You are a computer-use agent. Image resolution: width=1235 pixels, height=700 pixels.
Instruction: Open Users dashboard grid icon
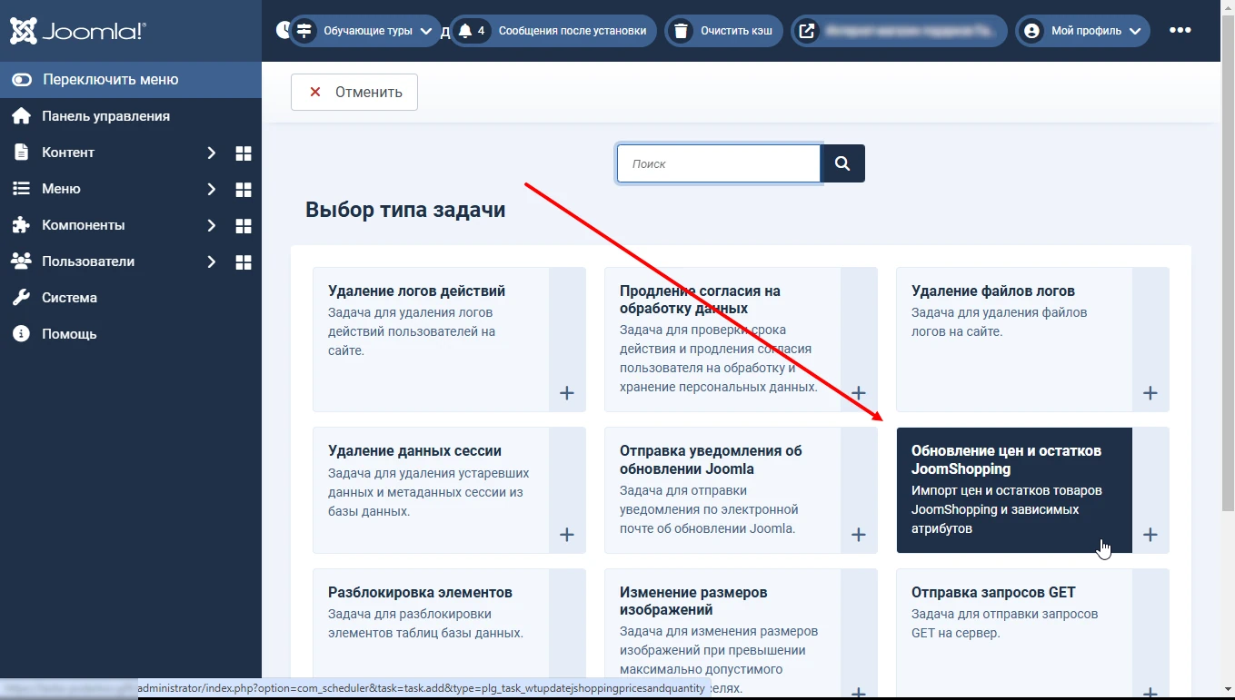click(243, 262)
